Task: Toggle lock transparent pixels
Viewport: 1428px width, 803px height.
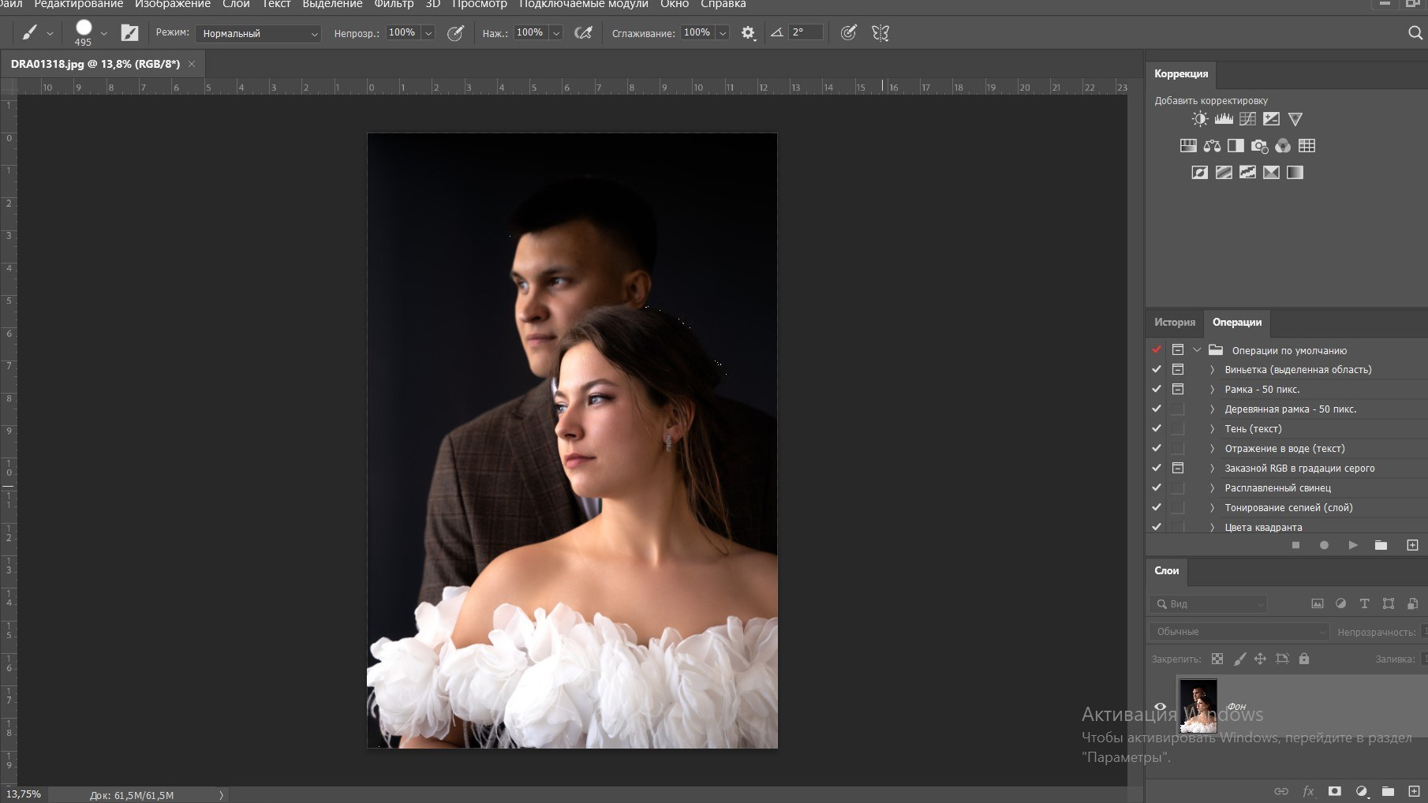Action: click(x=1217, y=659)
